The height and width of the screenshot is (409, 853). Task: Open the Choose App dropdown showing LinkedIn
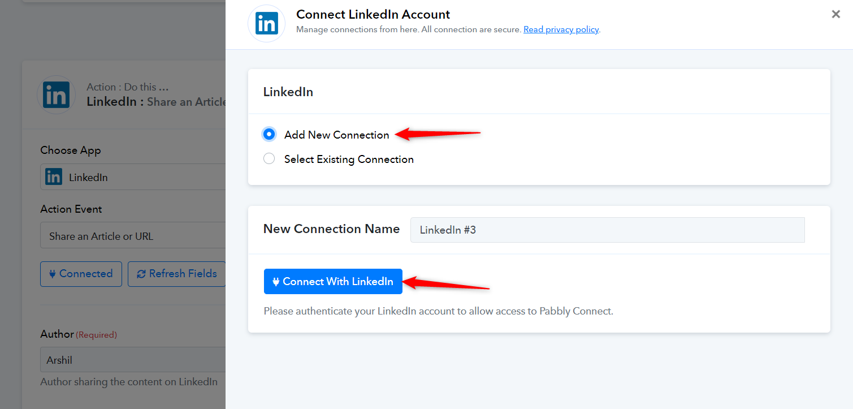pyautogui.click(x=133, y=177)
